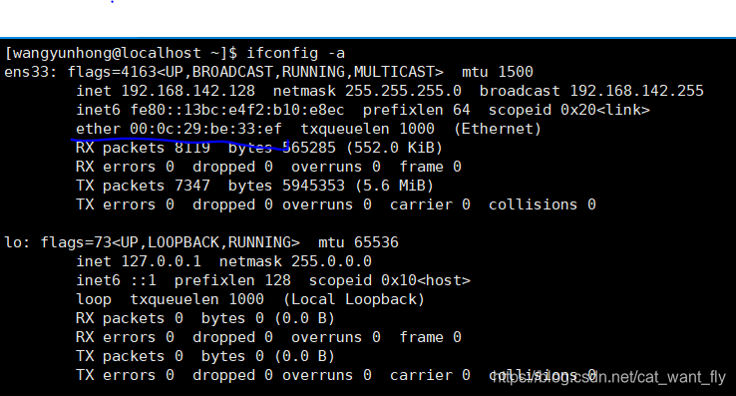Click 'RX packets 8119' text
736x396 pixels.
[144, 148]
